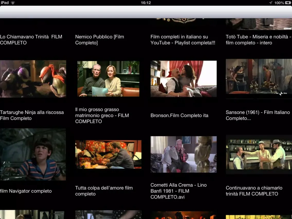Open the Bronson film thumbnail
The height and width of the screenshot is (219, 292).
coord(184,79)
